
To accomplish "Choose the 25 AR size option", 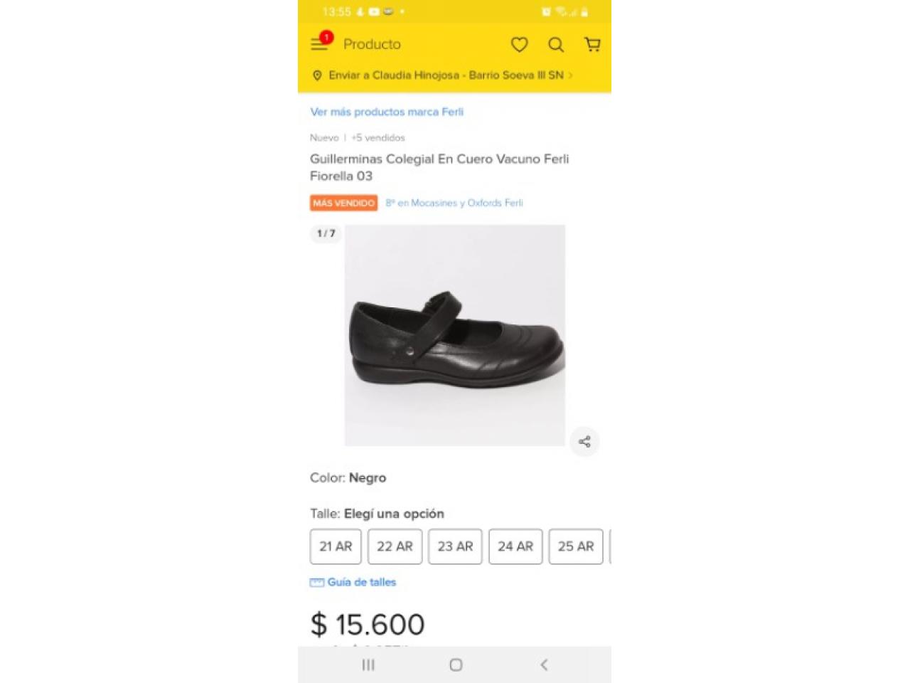I will tap(576, 546).
